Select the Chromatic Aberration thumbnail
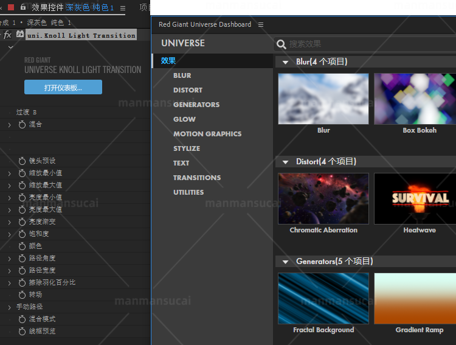456x345 pixels. tap(323, 198)
